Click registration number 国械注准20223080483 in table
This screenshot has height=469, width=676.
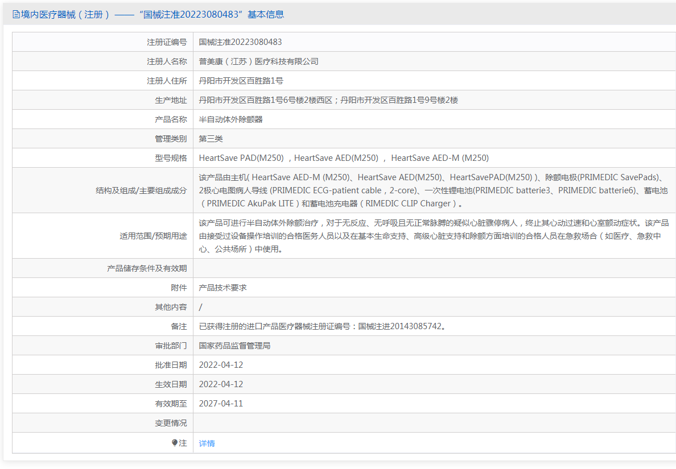(240, 42)
